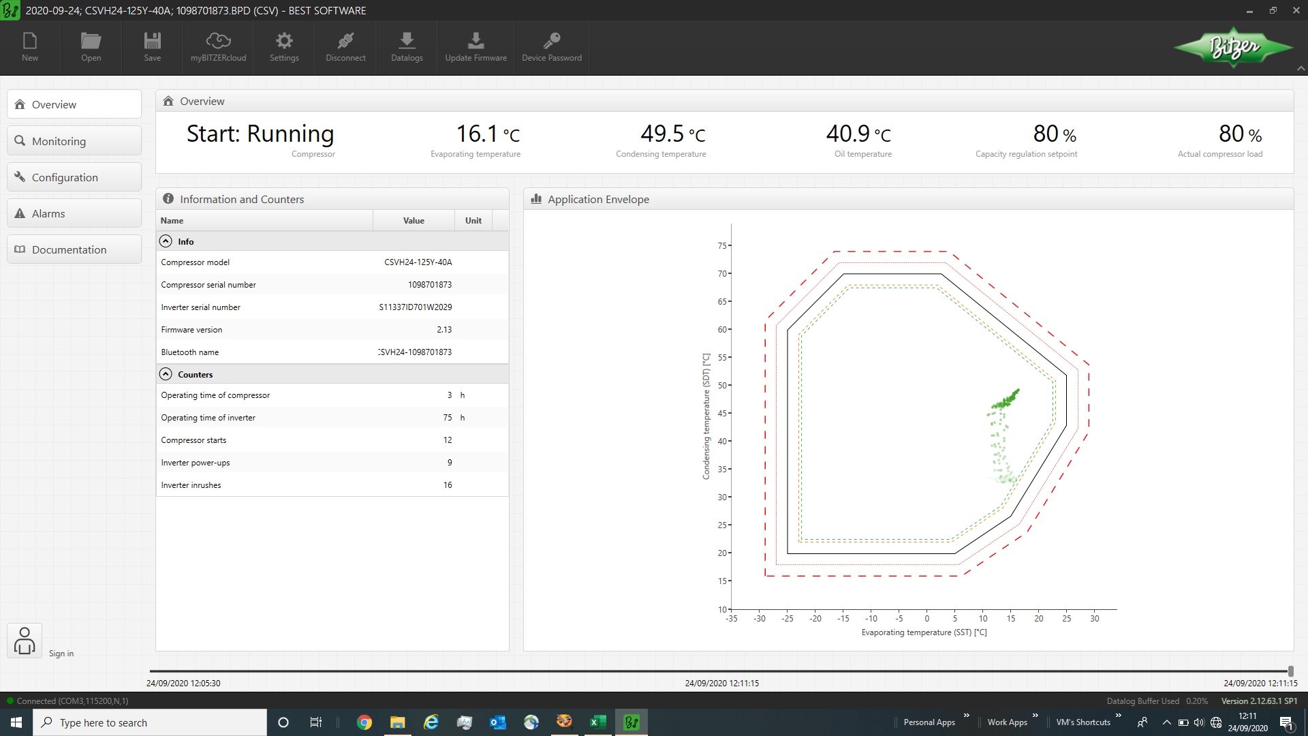Expand Personal Apps toolbar chevron

966,716
